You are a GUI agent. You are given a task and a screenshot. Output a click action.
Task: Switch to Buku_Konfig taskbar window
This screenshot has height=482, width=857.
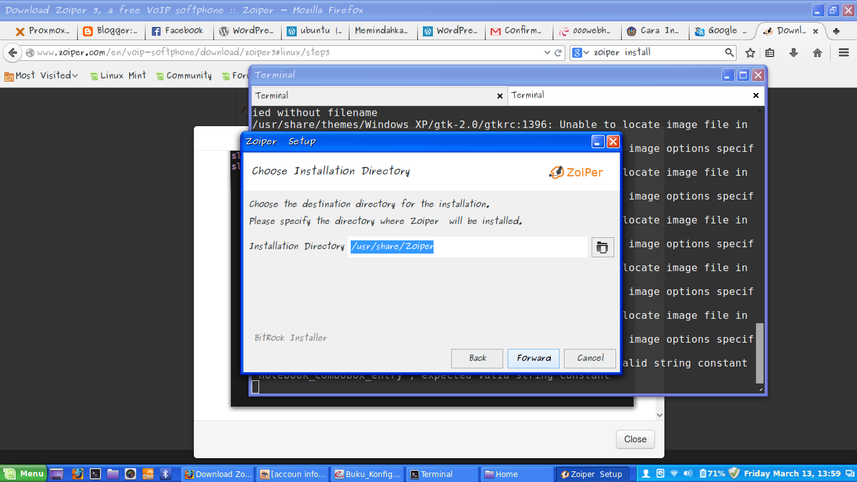point(368,474)
